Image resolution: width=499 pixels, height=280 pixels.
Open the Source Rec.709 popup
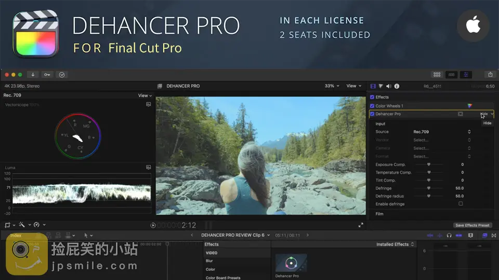[x=442, y=132]
